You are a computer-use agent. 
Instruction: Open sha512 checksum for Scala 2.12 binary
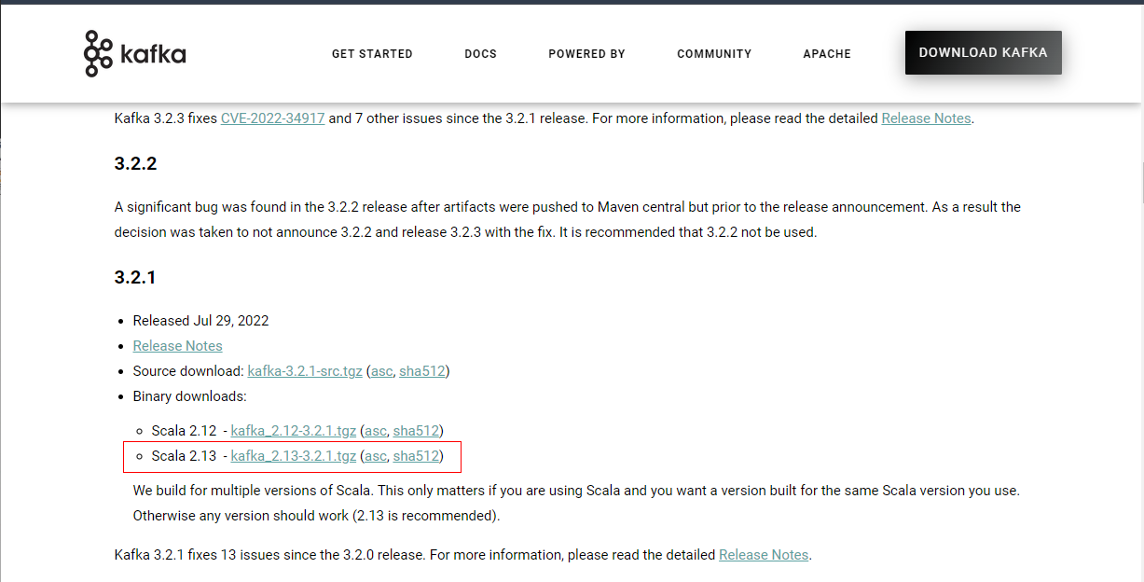point(416,431)
